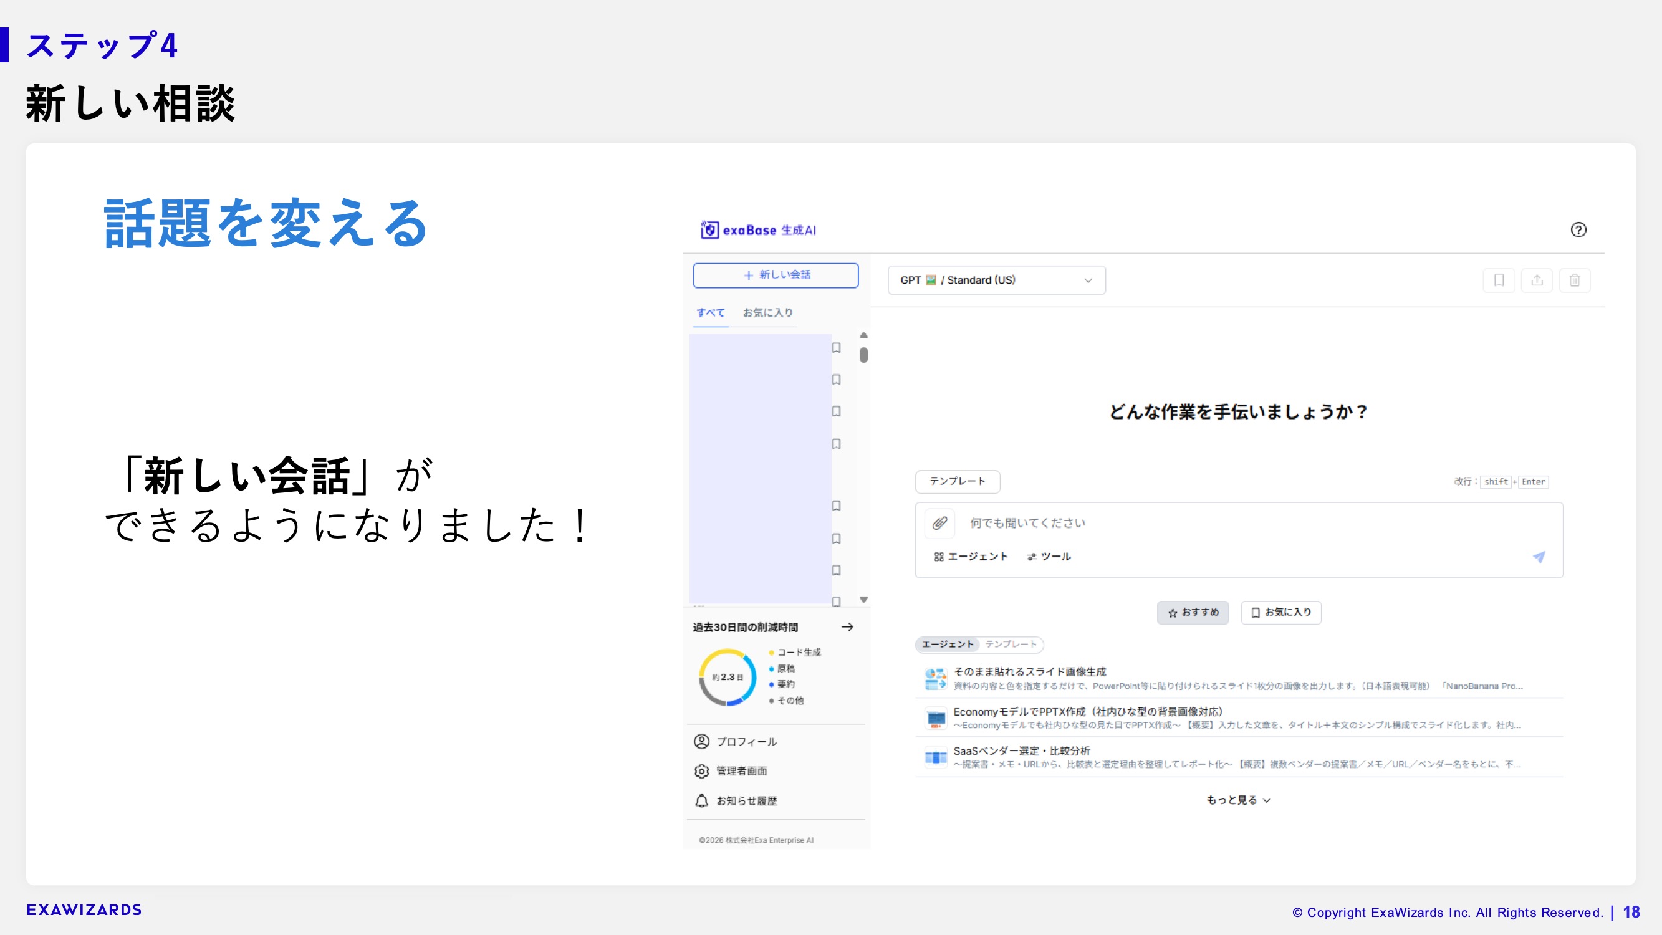Click the arrow next to 過去30日間の削減時間
This screenshot has height=935, width=1662.
coord(847,626)
